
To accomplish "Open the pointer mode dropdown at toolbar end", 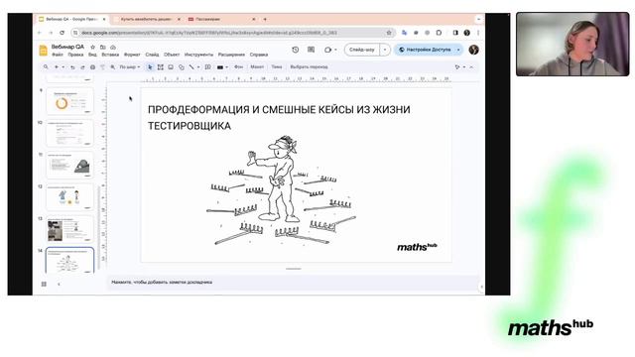I will pos(459,67).
